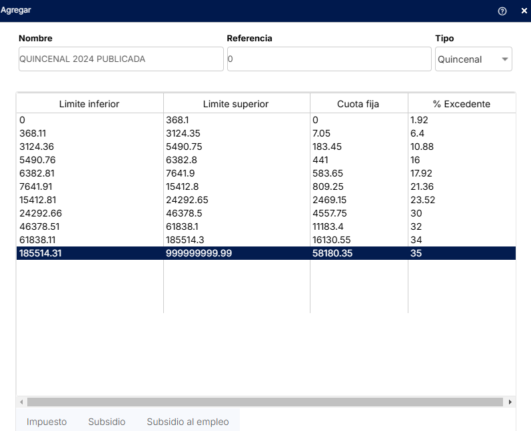Close the Agregar dialog window
This screenshot has height=431, width=531.
[x=524, y=11]
